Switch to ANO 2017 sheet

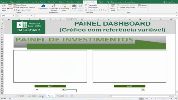[20, 96]
